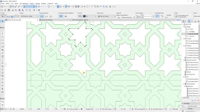
Task: Select rectangular geometry method icon
Action: tap(47, 16)
